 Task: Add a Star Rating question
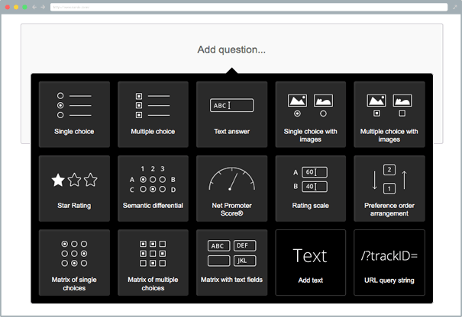[74, 188]
